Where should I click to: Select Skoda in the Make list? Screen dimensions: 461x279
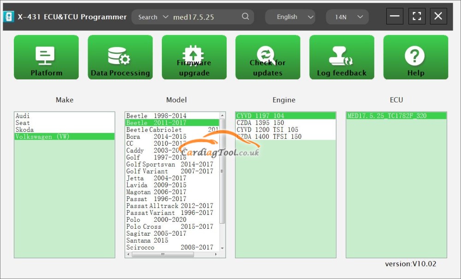(x=65, y=130)
